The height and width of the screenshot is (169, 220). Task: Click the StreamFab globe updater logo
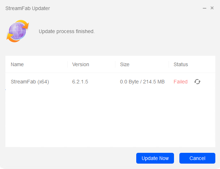click(18, 31)
